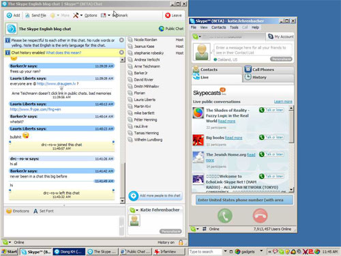341x256 pixels.
Task: Click status icon next to Dmitri Mikhailov
Action: [x=130, y=86]
